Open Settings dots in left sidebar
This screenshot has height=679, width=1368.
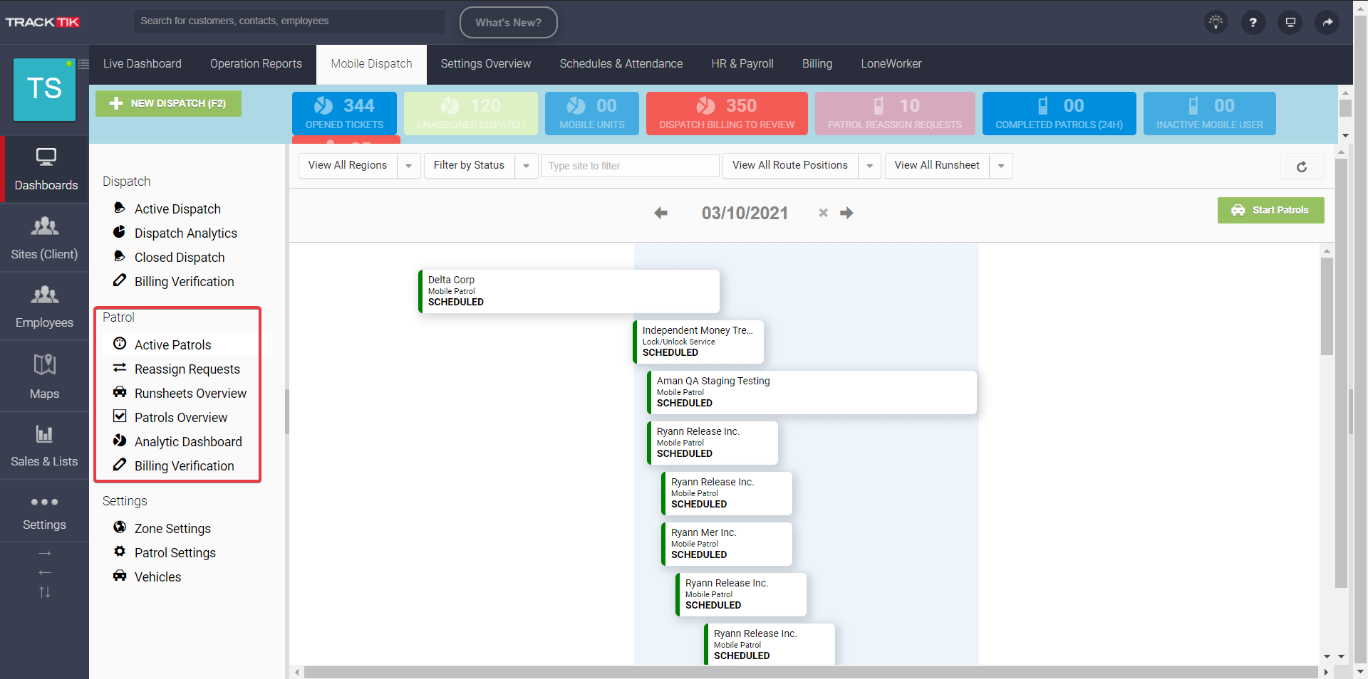pos(44,511)
